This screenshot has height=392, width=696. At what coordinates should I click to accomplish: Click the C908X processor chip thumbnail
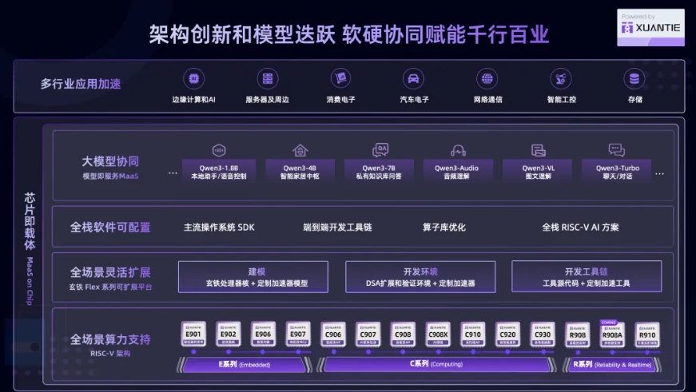[437, 335]
